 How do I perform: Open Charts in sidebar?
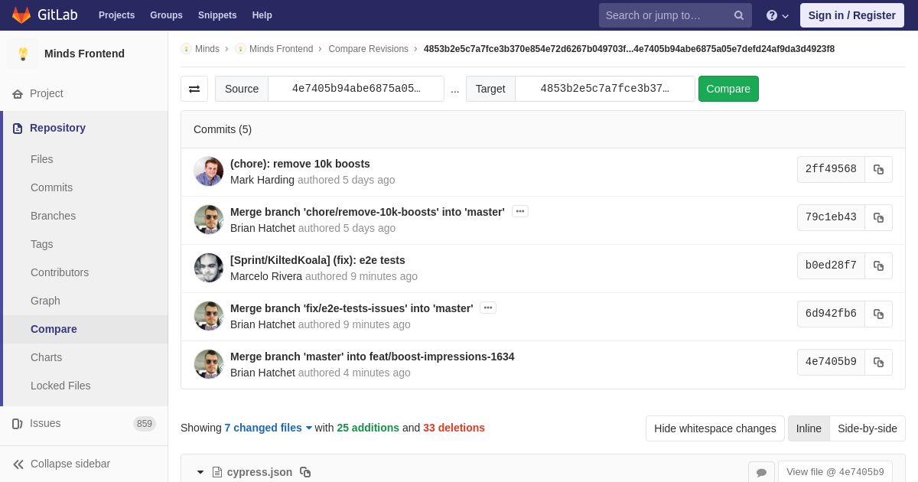47,357
